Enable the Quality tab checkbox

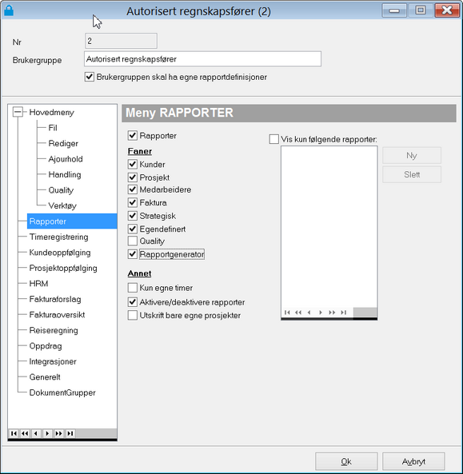pos(133,241)
